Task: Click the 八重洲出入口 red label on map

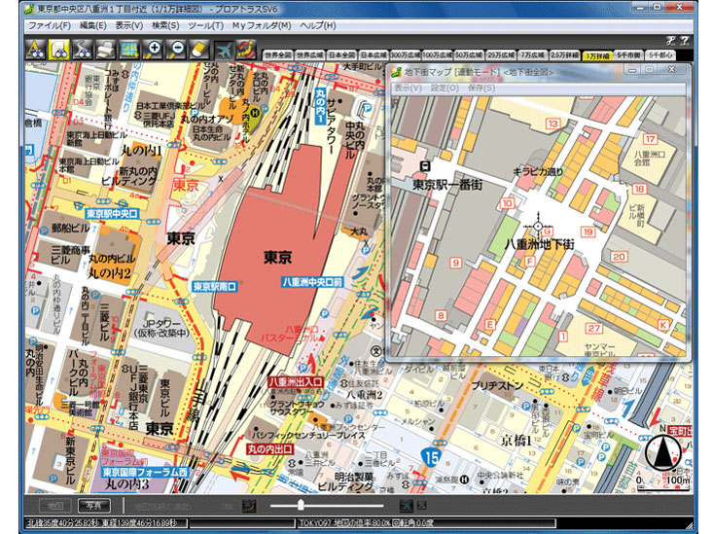Action: point(295,382)
